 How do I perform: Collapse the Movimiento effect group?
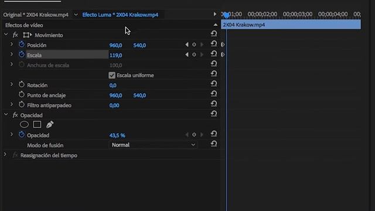click(6, 35)
